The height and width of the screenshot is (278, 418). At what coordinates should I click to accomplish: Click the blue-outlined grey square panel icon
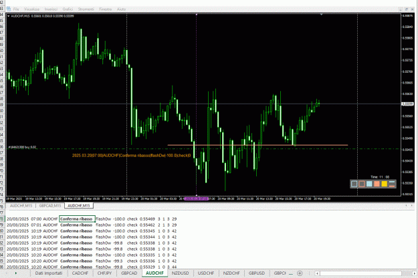[x=354, y=184]
